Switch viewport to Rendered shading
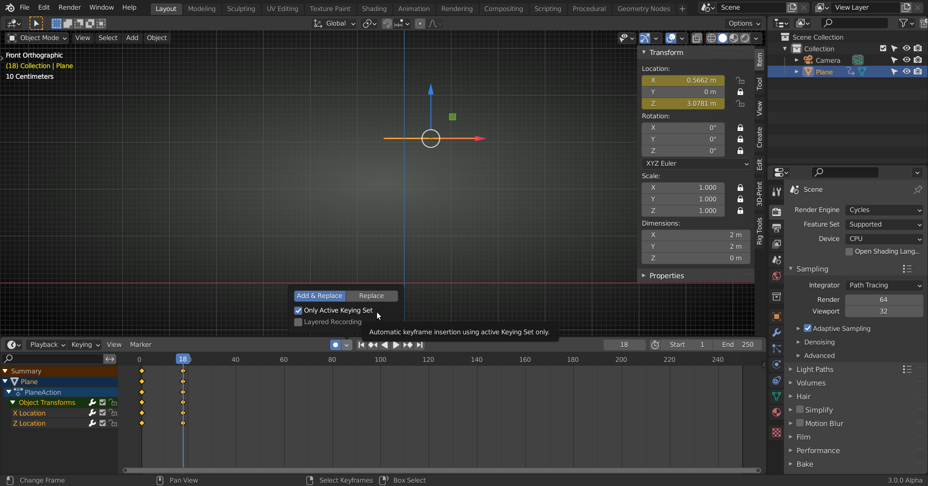Screen dimensions: 928x486 click(745, 38)
